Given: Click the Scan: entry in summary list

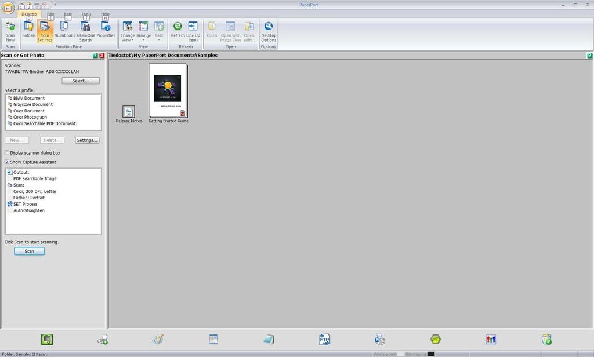Looking at the screenshot, I should 19,185.
